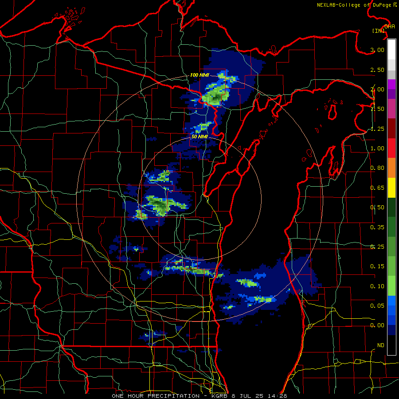Click the 0.50 legend value
Viewport: 399px width, 399px height.
click(x=377, y=207)
